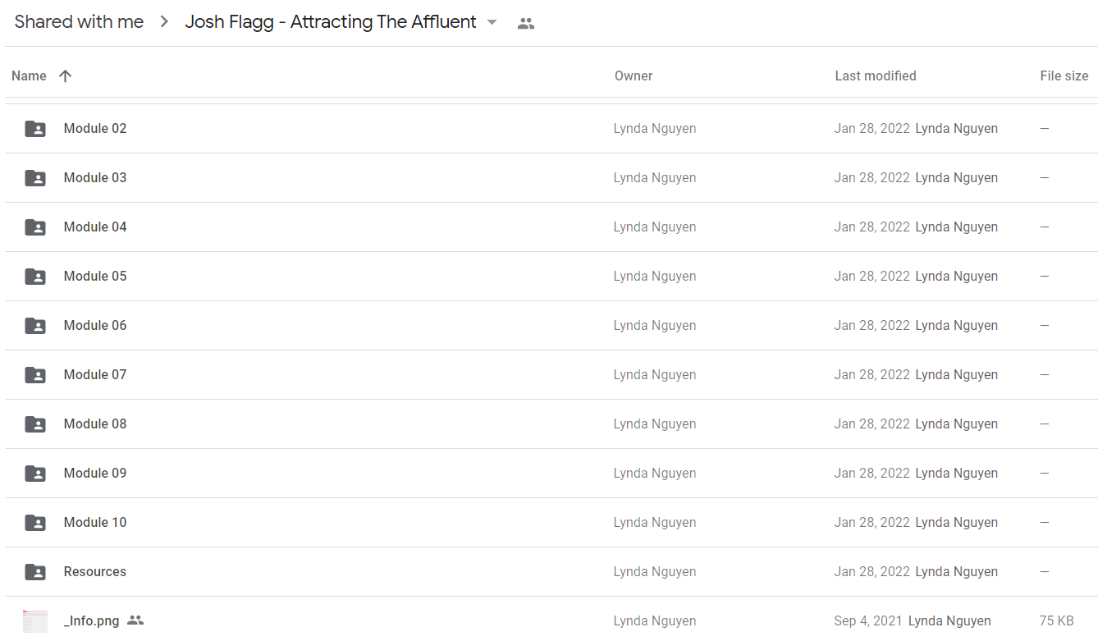The image size is (1098, 641).
Task: Click the Resources shared folder icon
Action: coord(35,572)
